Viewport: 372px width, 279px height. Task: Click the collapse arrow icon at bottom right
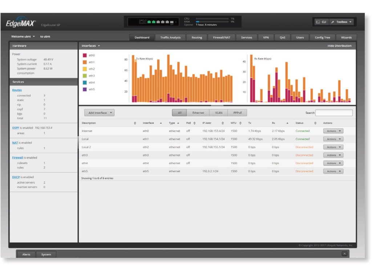click(x=345, y=254)
